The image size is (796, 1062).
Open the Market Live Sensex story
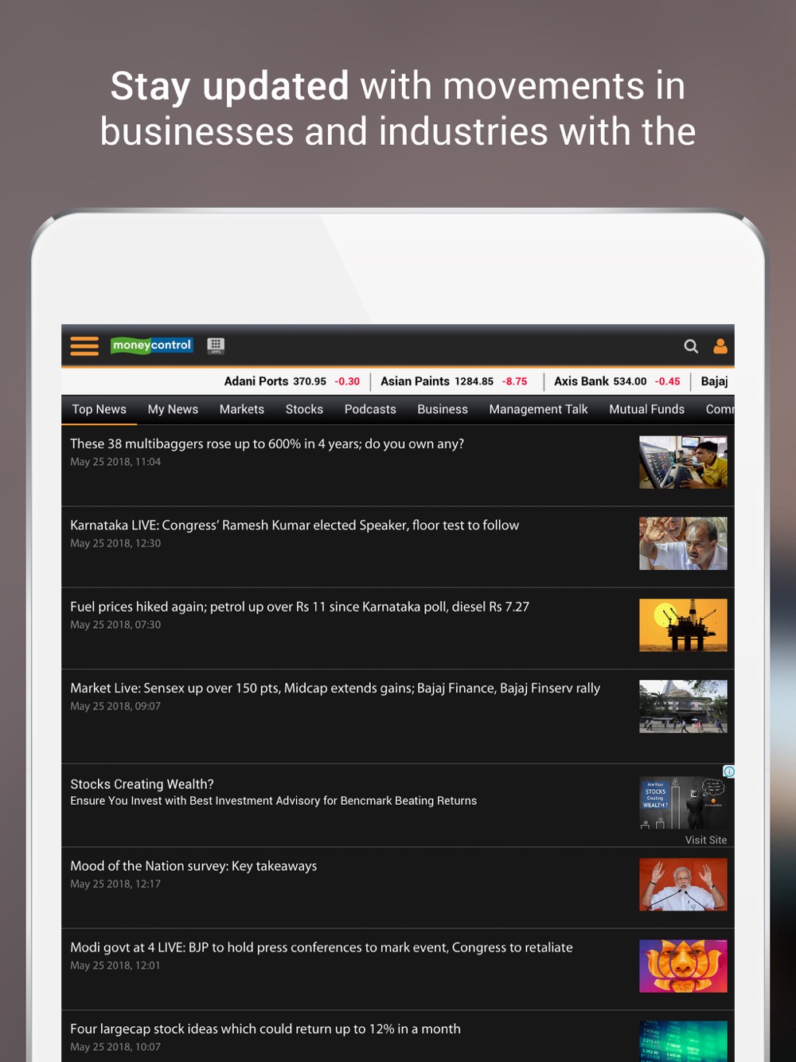tap(398, 716)
